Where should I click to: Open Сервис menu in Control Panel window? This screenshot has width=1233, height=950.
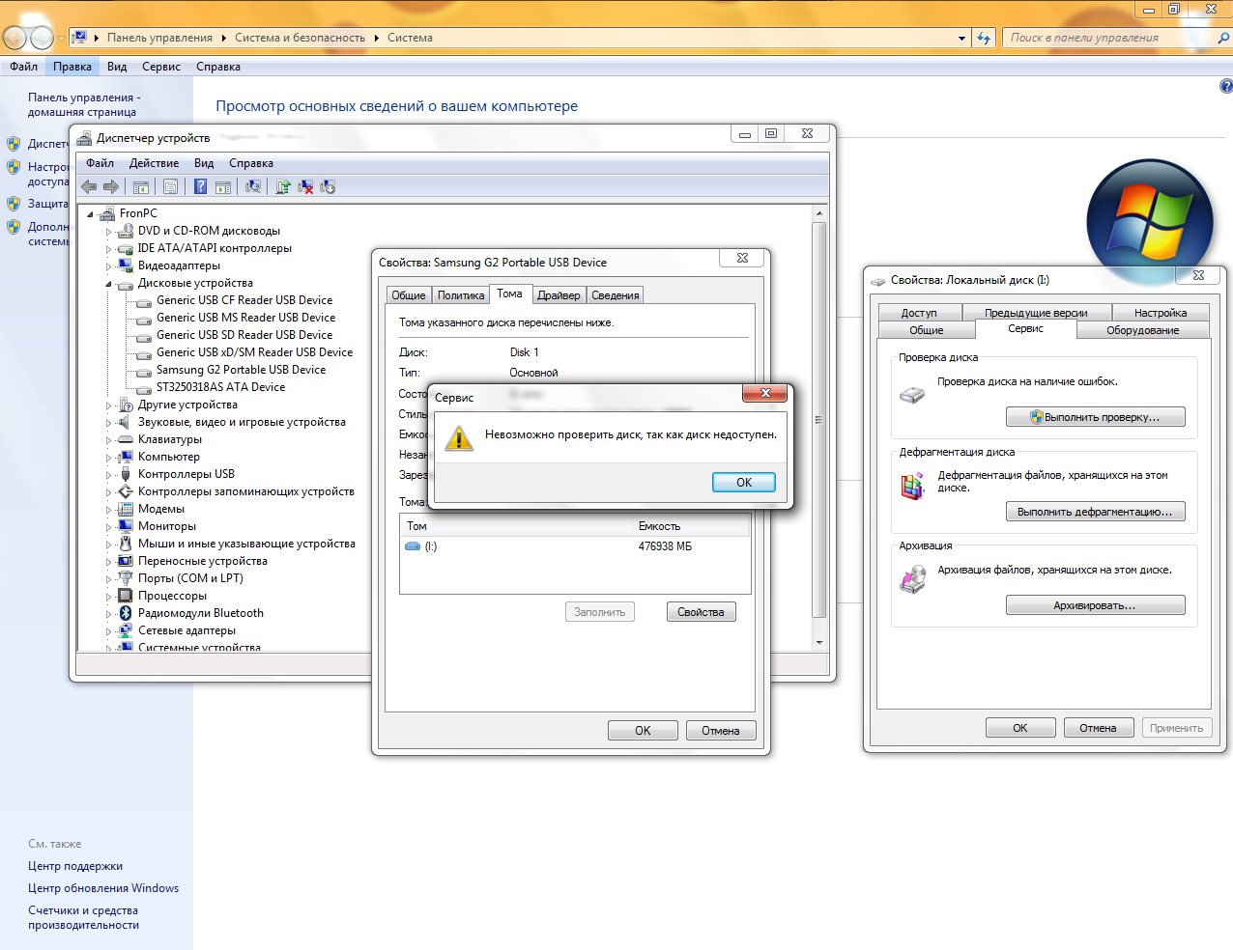(161, 67)
